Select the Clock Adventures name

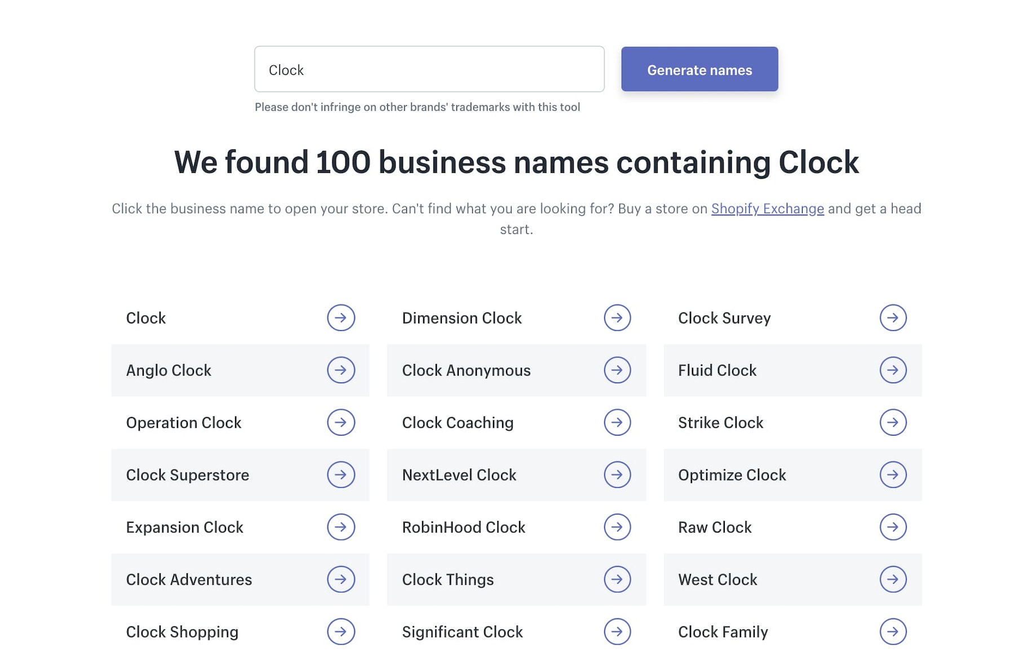[189, 580]
